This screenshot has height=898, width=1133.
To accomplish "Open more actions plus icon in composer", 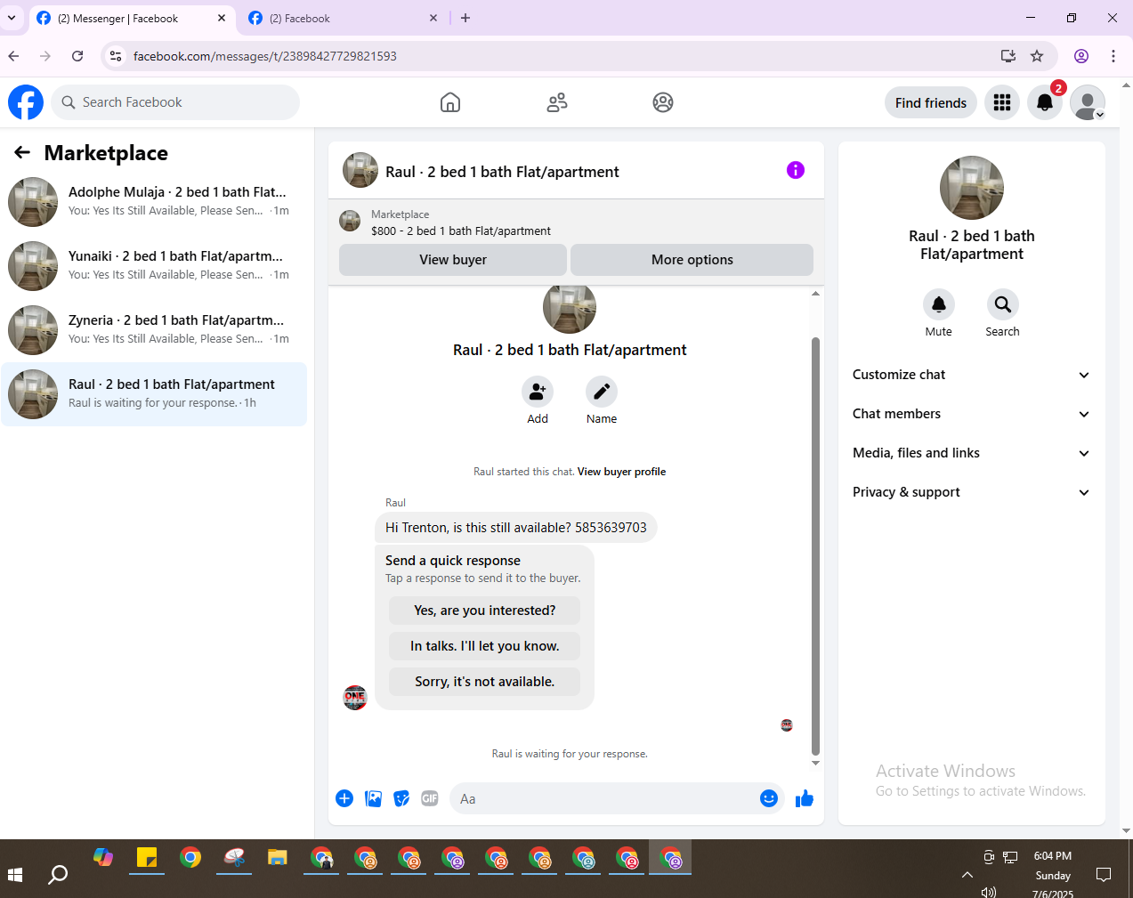I will (344, 798).
